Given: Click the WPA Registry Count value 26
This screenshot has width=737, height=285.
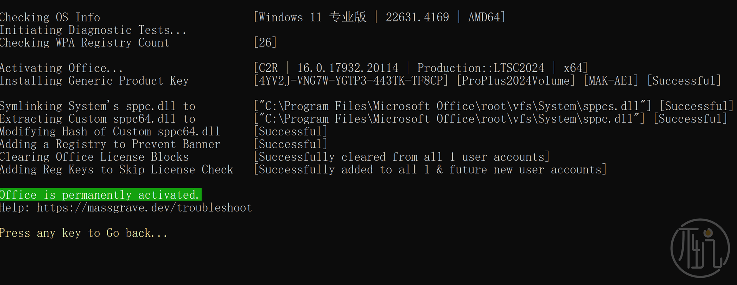Looking at the screenshot, I should click(x=265, y=43).
